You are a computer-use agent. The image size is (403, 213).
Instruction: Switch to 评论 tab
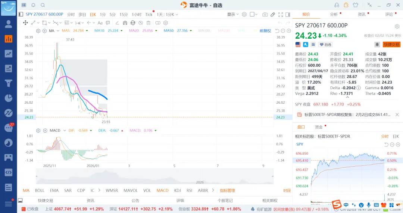389,14
